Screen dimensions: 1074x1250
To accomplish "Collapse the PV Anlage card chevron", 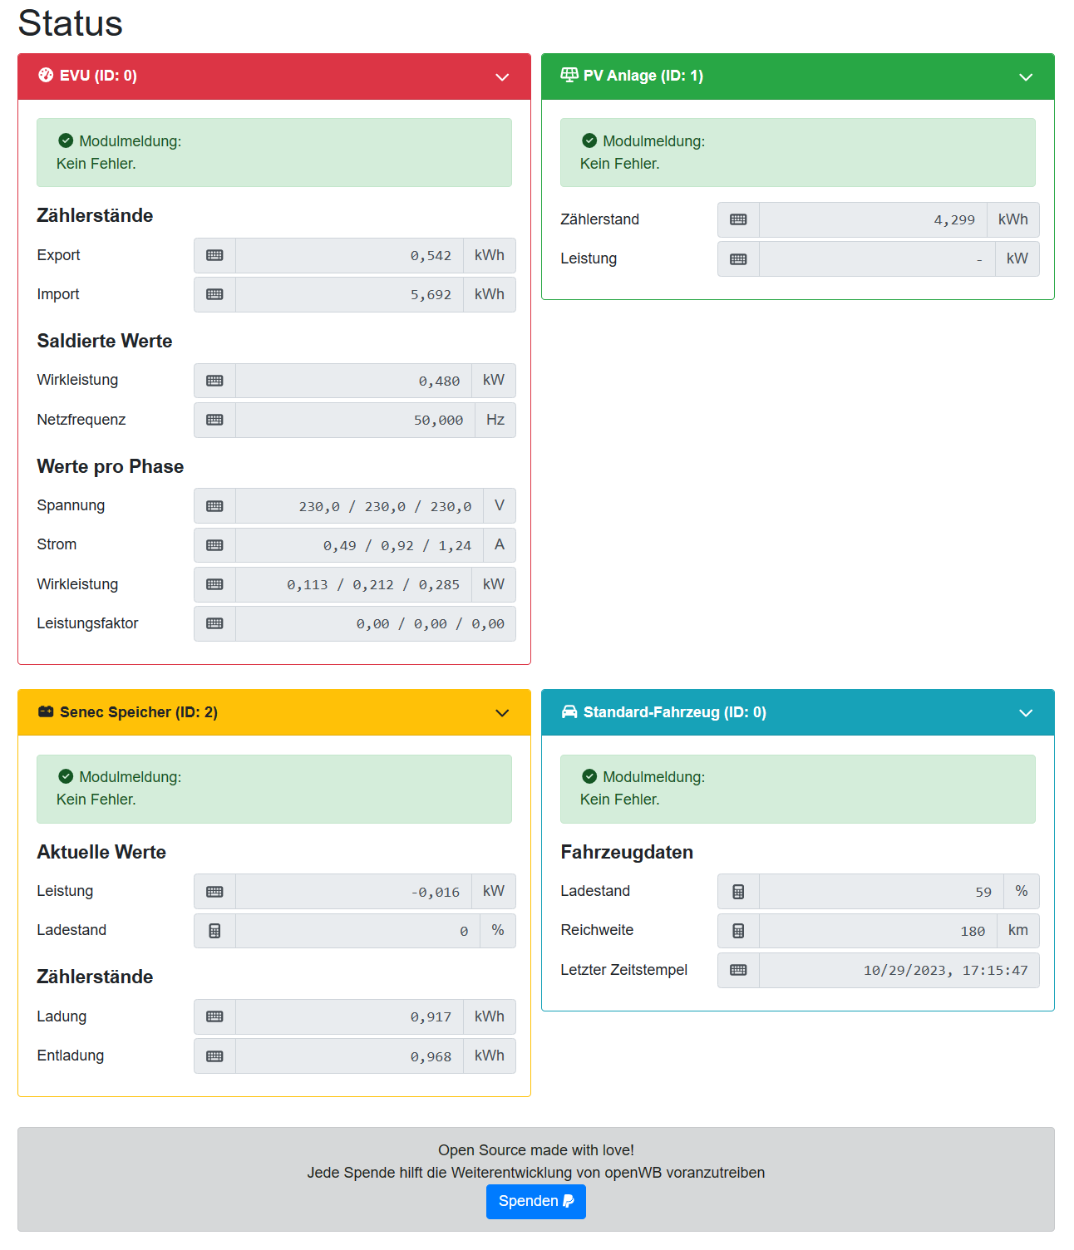I will pyautogui.click(x=1026, y=77).
